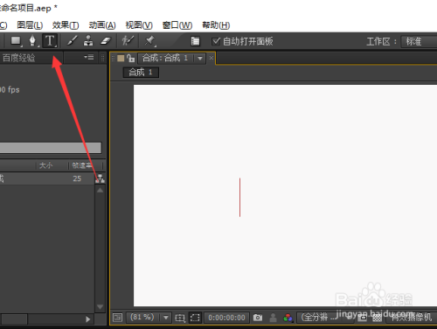Viewport: 437px width, 329px height.
Task: Open the show channel RGB icon
Action: (x=288, y=318)
